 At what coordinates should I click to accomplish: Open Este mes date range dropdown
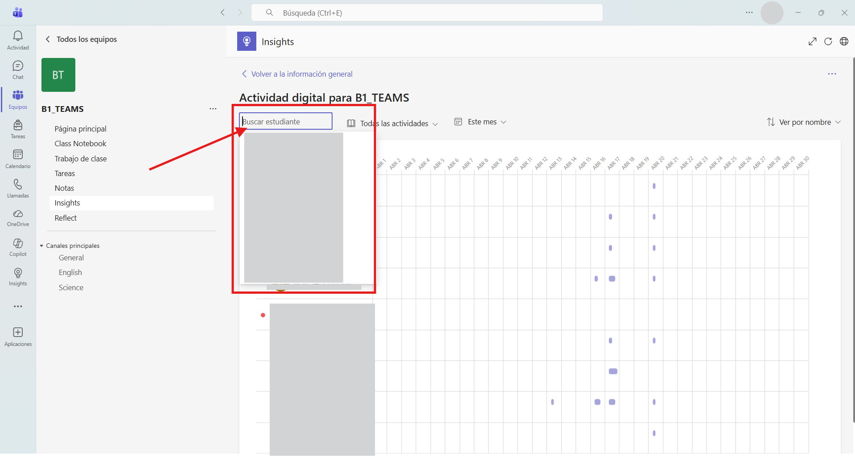point(480,122)
